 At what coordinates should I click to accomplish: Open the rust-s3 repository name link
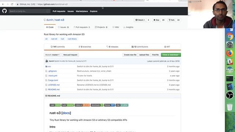tap(59, 20)
